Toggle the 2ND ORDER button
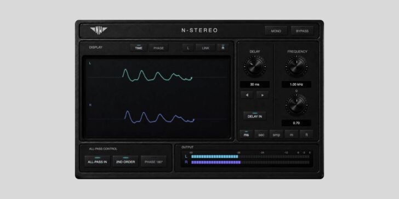Viewport: 399px width, 199px height. click(x=126, y=161)
